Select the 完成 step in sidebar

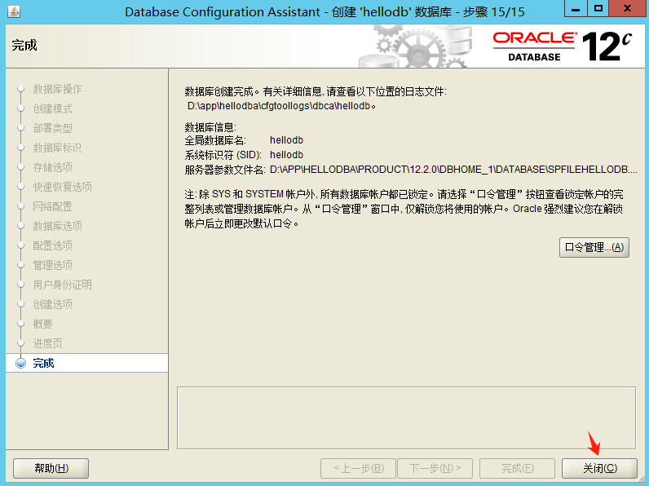coord(87,363)
